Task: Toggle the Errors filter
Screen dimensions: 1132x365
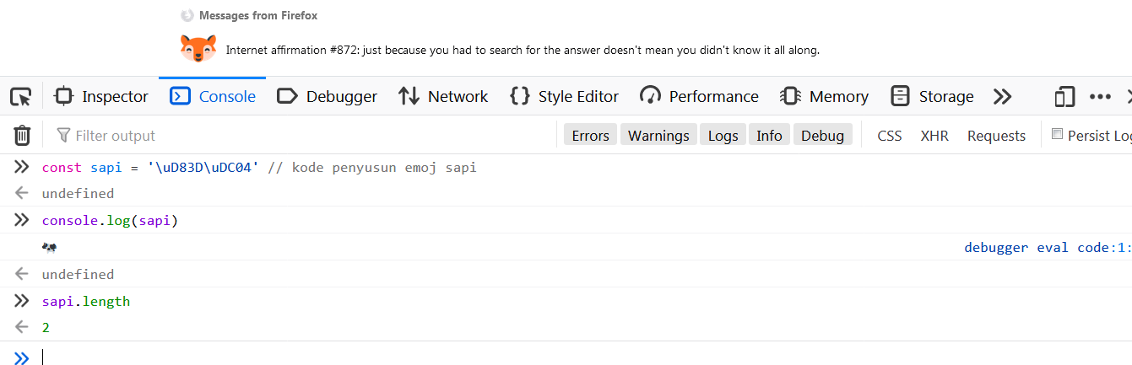Action: [x=590, y=136]
